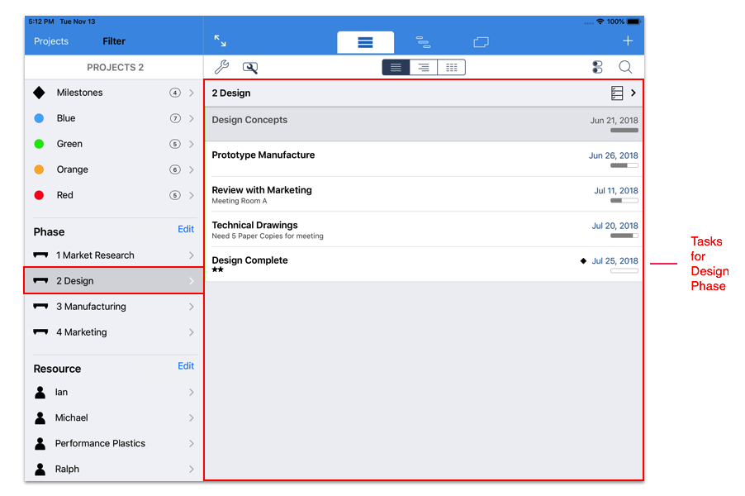The image size is (745, 496).
Task: Select the Orange color filter dot
Action: pyautogui.click(x=39, y=169)
